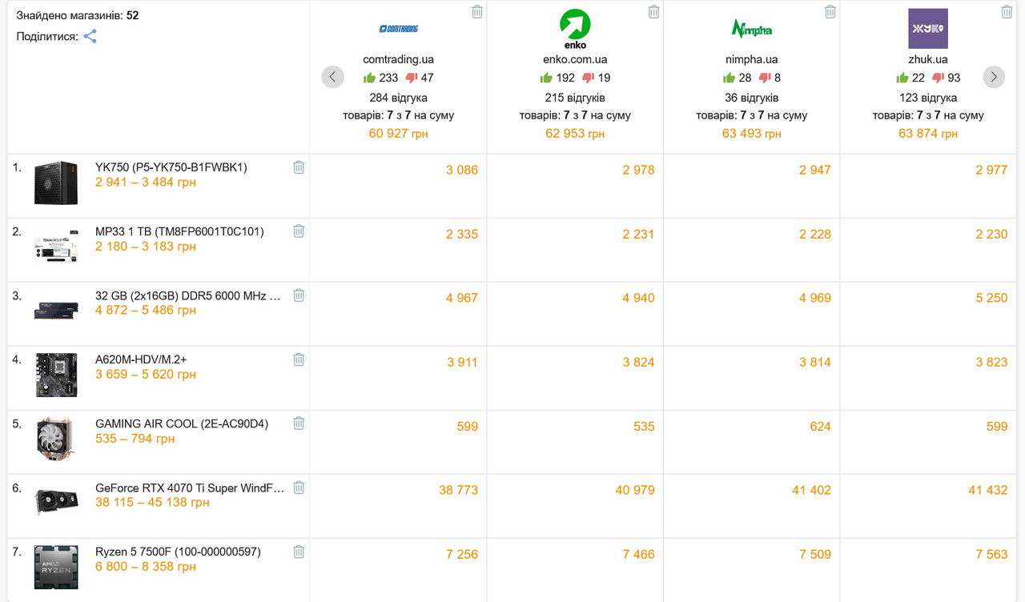Click thumbs-down icon for nimpha.ua
The image size is (1025, 602).
765,78
